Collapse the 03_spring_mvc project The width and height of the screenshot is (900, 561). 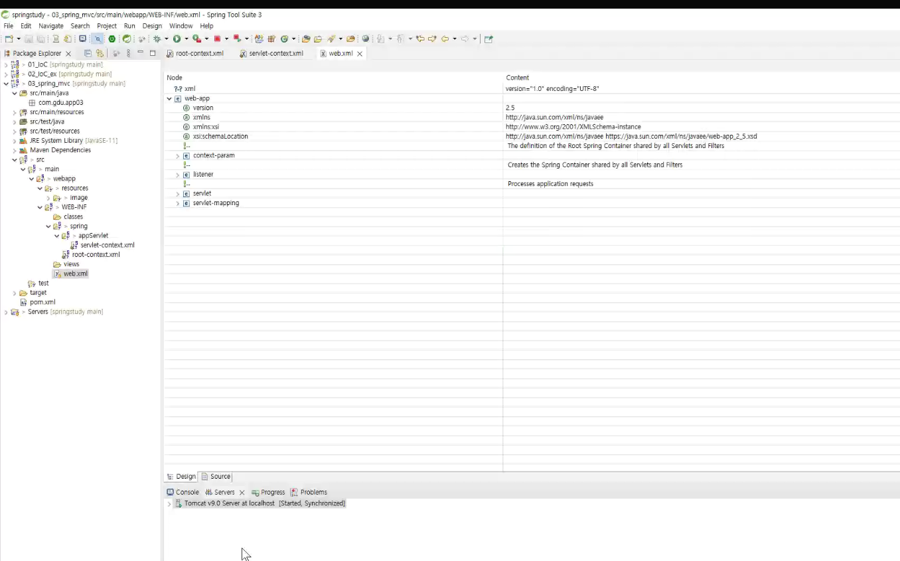point(6,84)
